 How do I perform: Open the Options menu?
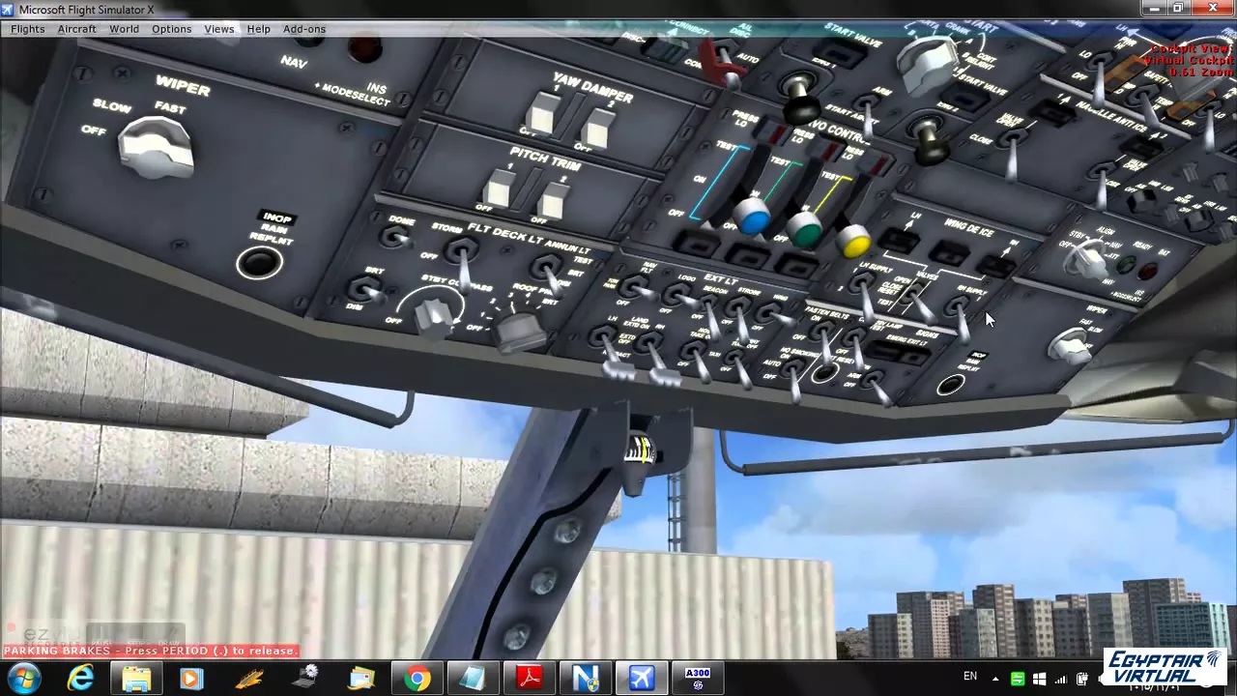click(x=171, y=29)
